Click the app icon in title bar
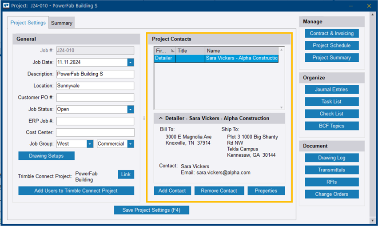Screen dimensions: 378x226 coord(6,6)
